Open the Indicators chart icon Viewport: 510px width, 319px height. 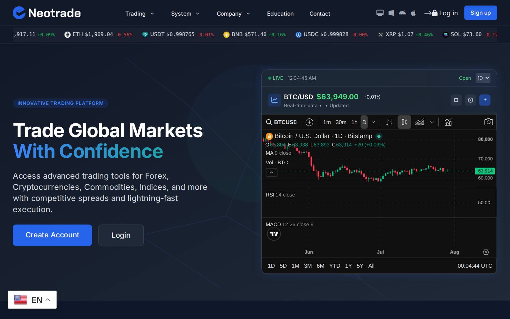click(448, 122)
